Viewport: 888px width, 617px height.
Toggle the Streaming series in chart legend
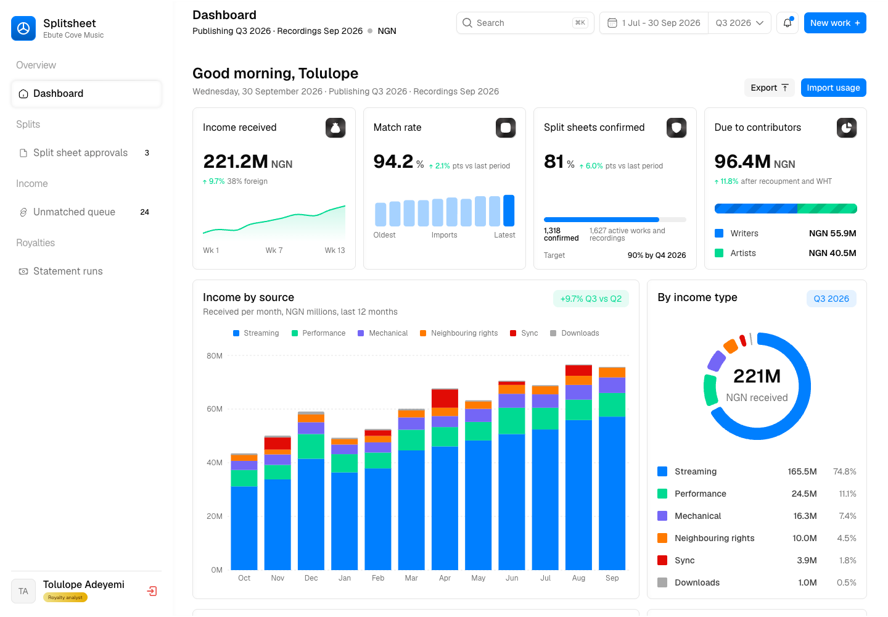coord(256,333)
